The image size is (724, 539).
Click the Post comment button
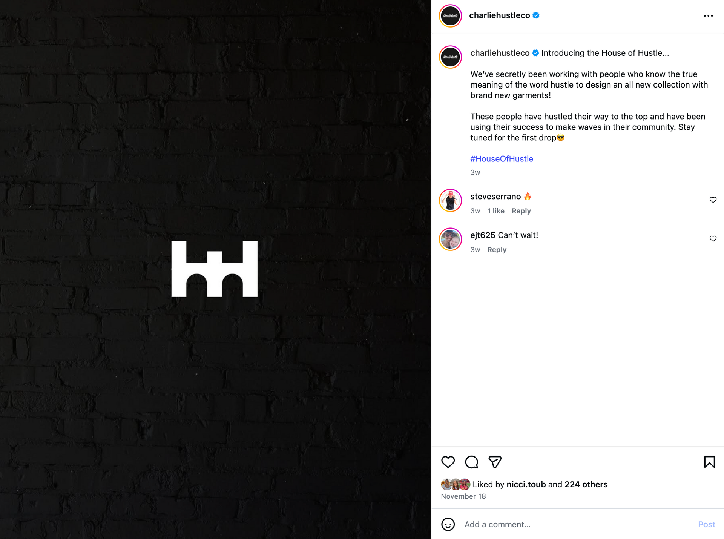[706, 524]
